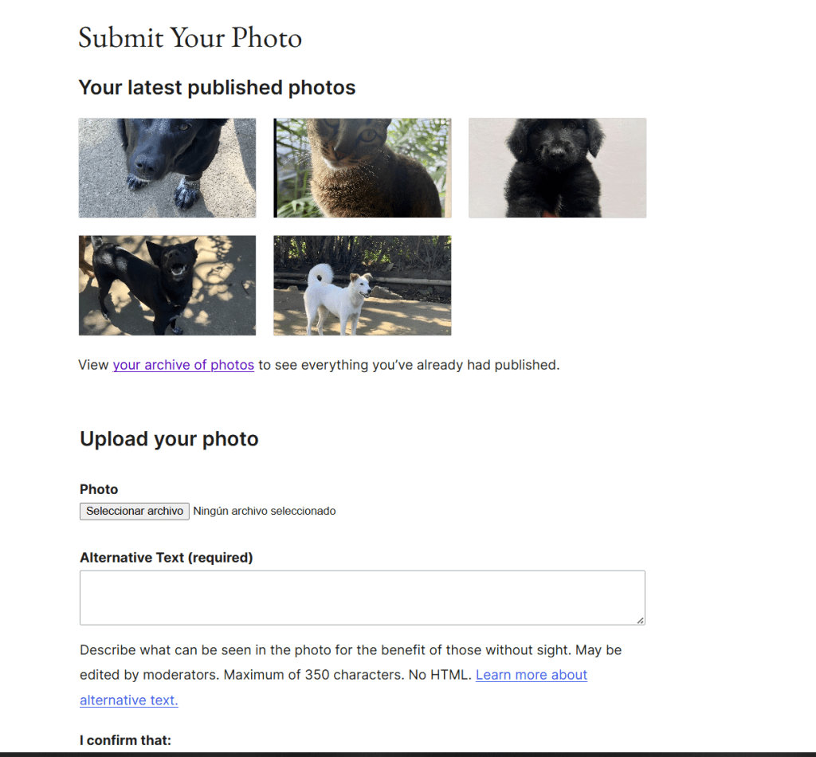
Task: Open the tabby cat photo thumbnail
Action: (x=363, y=167)
